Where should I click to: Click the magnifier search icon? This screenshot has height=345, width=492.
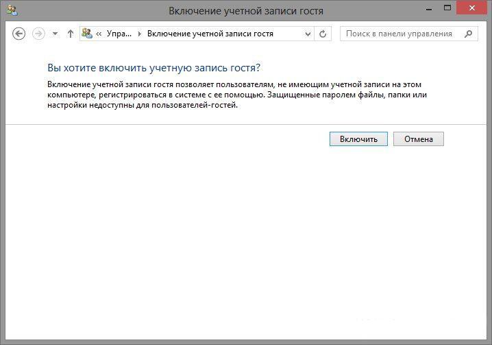tap(468, 34)
